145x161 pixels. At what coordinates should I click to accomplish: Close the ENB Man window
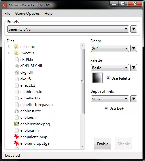pos(135,4)
